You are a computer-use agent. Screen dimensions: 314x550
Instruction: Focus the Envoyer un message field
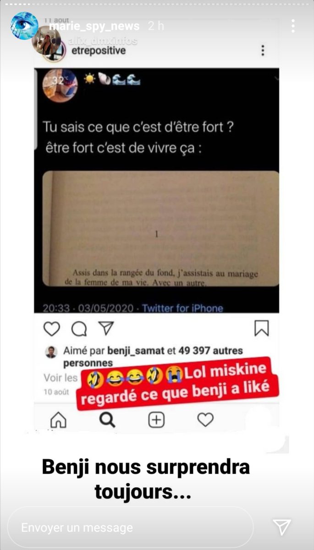click(x=131, y=527)
